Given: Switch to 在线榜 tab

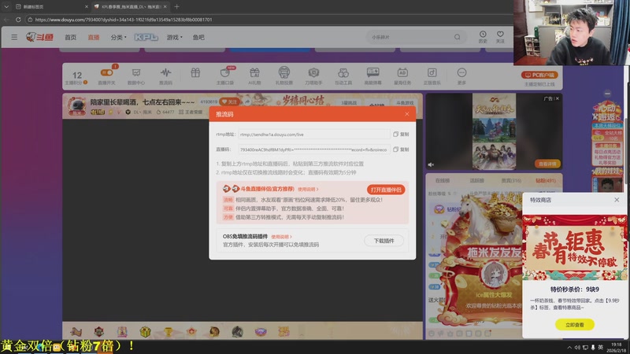Looking at the screenshot, I should pyautogui.click(x=443, y=181).
